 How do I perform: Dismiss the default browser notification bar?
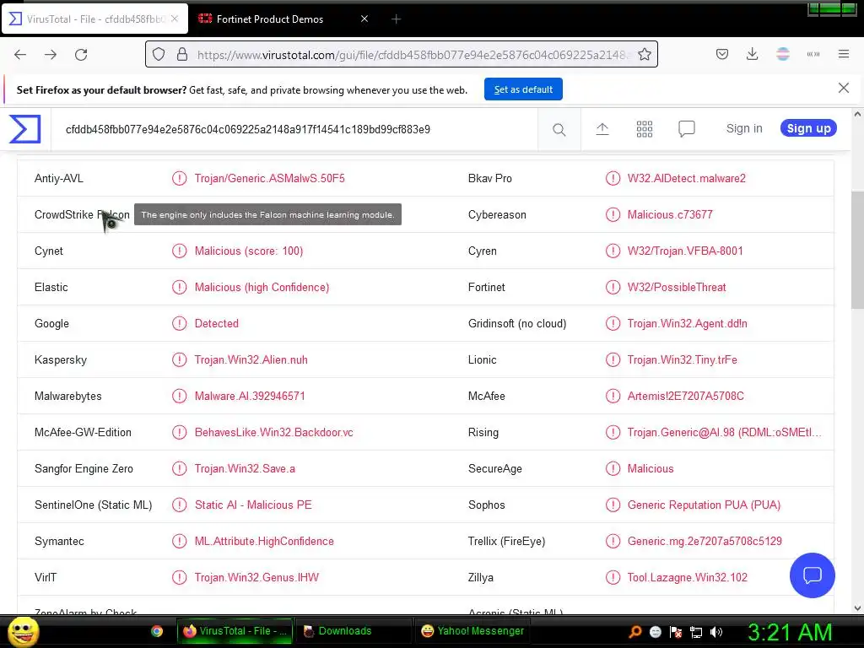(x=843, y=88)
